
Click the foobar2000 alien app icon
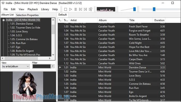tap(3, 3)
